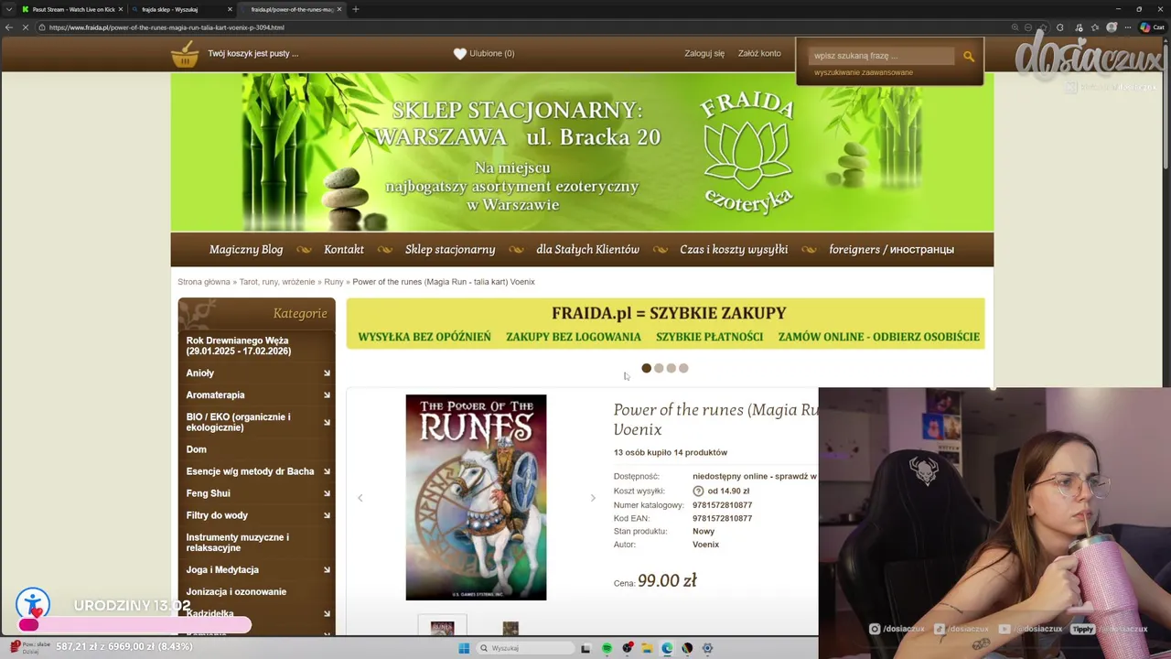Open Magiczny Blog menu item
This screenshot has height=659, width=1171.
[x=246, y=249]
